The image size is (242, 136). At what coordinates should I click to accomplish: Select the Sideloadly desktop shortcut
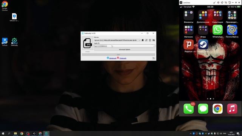pos(14,42)
